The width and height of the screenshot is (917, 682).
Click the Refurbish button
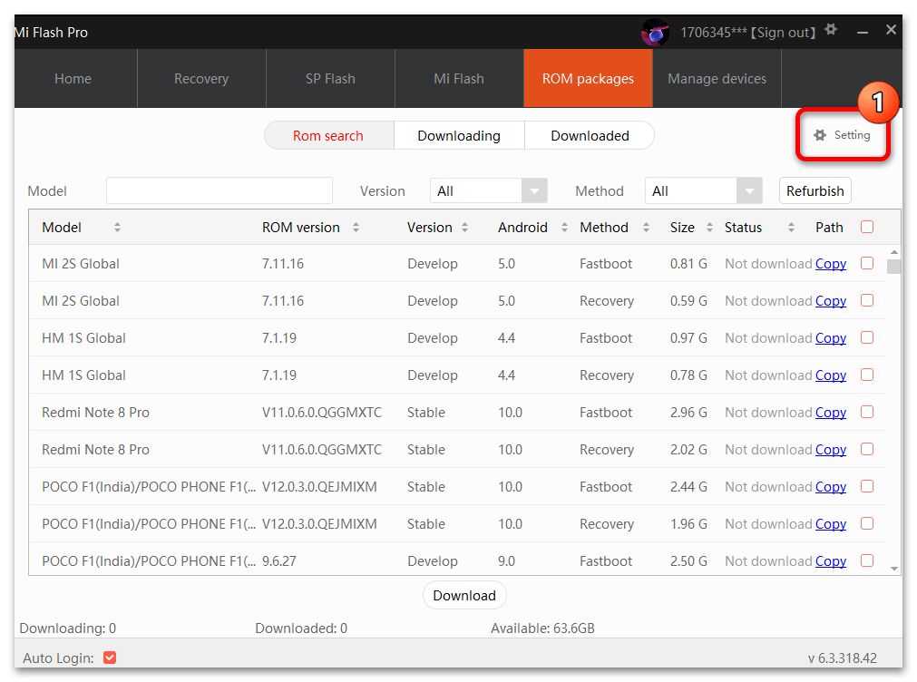(815, 190)
